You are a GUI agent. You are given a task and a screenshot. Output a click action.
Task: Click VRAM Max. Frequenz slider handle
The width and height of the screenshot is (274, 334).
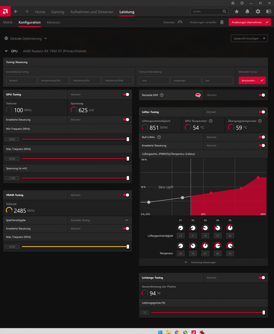click(128, 247)
